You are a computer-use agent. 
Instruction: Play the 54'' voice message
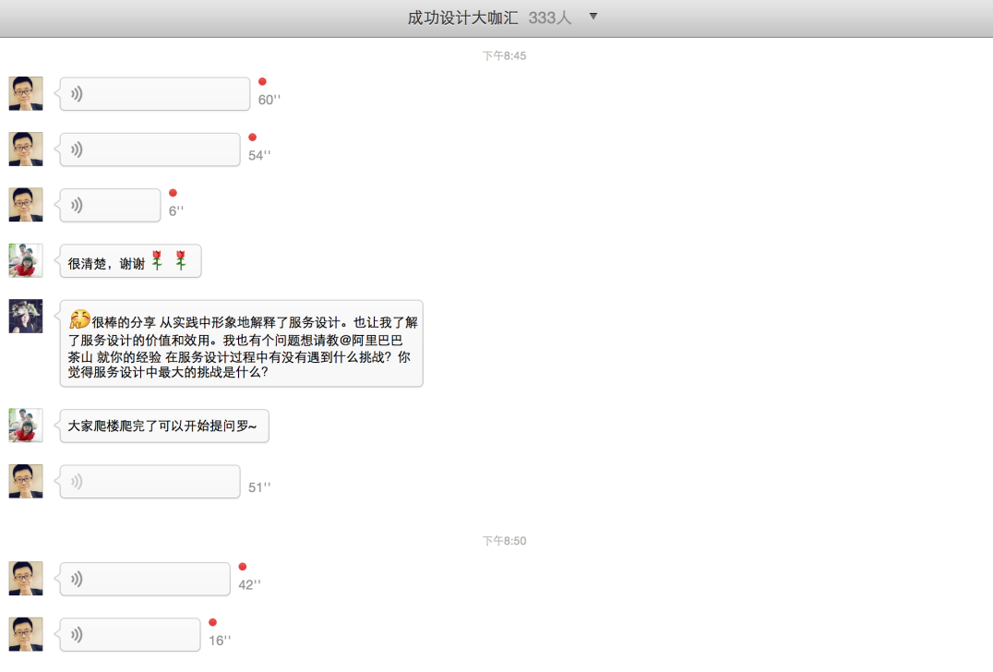click(150, 150)
